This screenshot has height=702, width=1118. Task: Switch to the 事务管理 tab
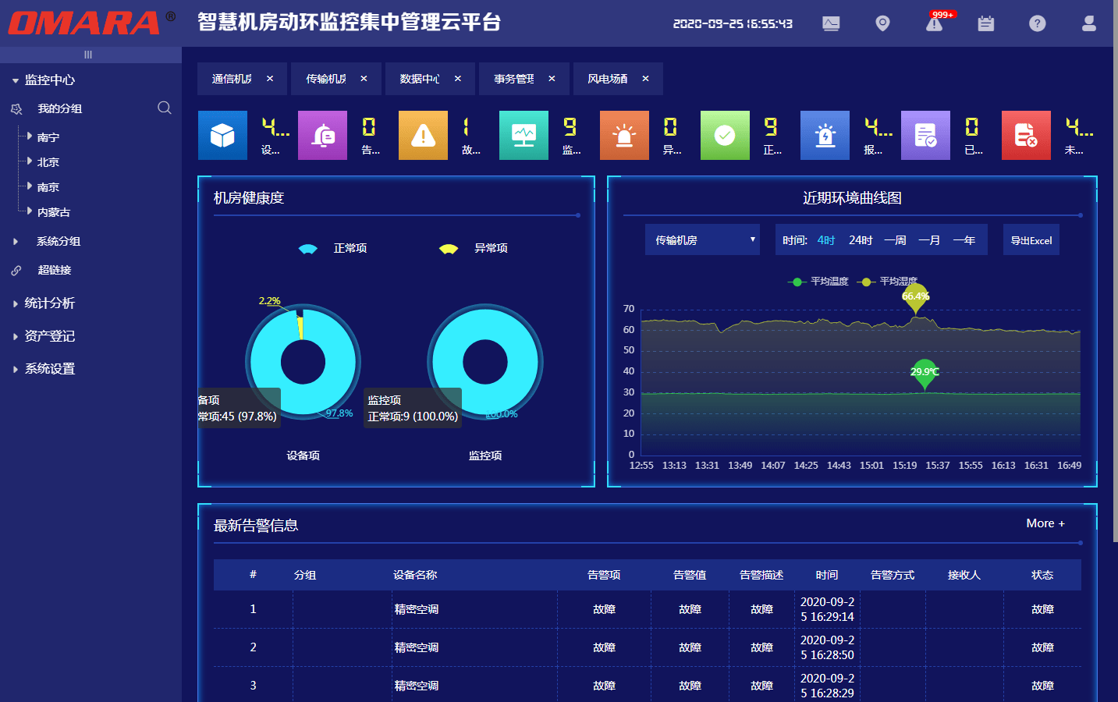(514, 79)
